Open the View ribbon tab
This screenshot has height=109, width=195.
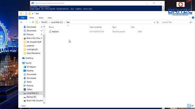50,18
